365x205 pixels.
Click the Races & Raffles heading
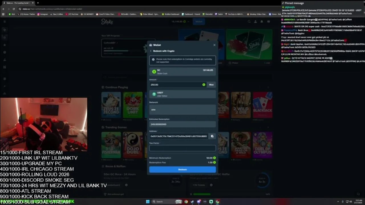(115, 166)
